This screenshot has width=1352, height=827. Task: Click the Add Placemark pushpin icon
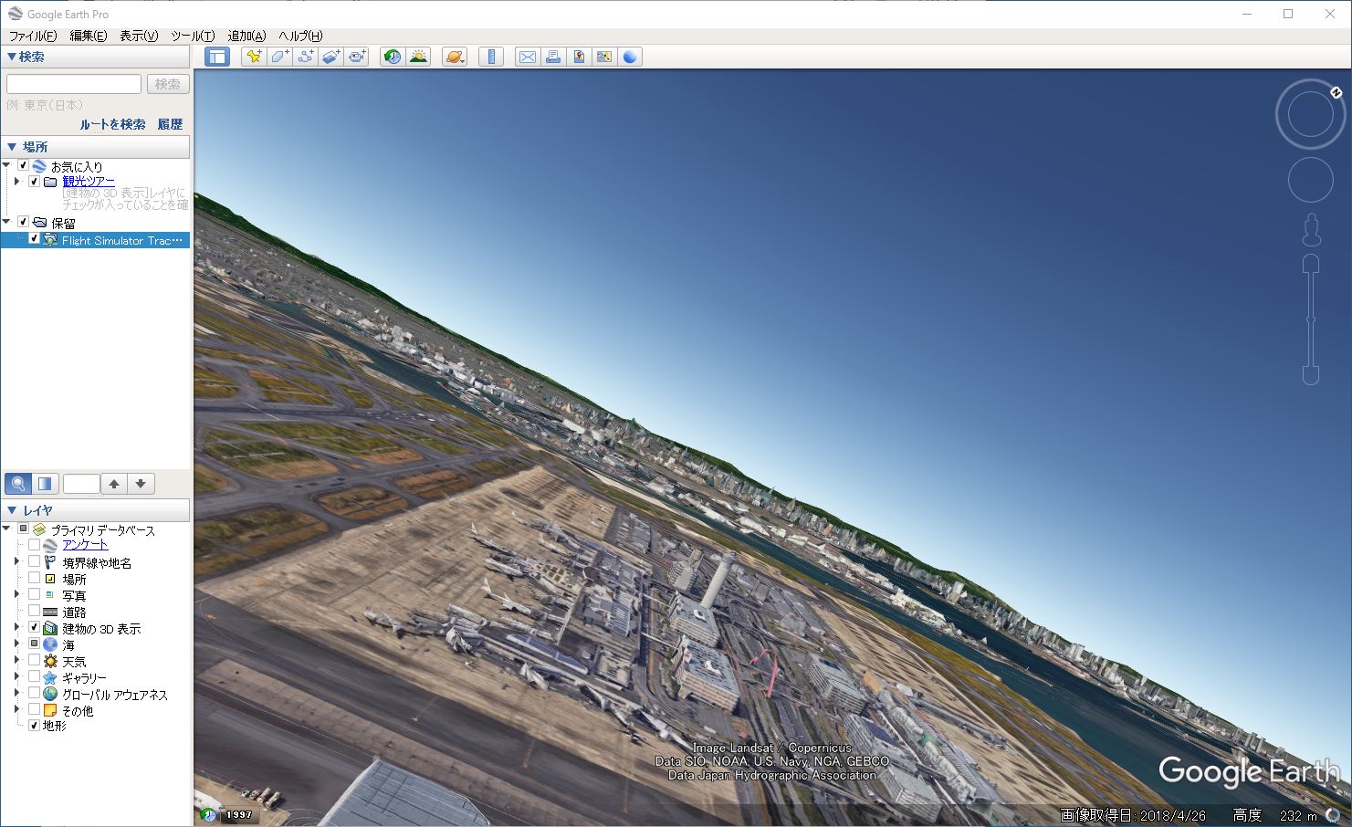(x=254, y=57)
